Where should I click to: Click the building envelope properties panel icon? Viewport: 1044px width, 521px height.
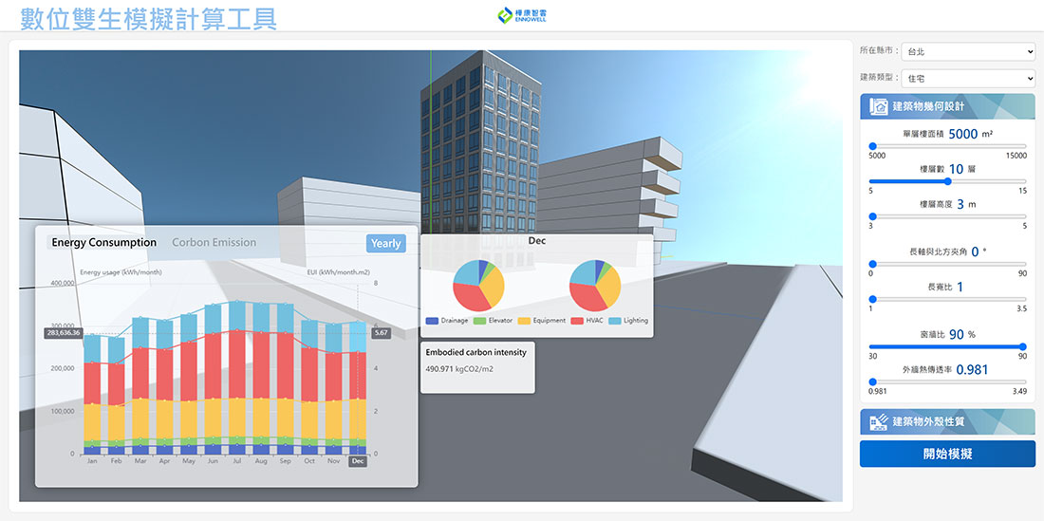[878, 422]
